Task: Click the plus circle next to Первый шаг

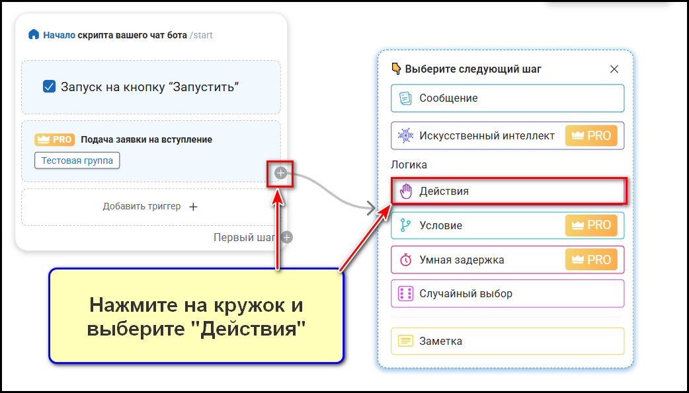Action: coord(287,238)
